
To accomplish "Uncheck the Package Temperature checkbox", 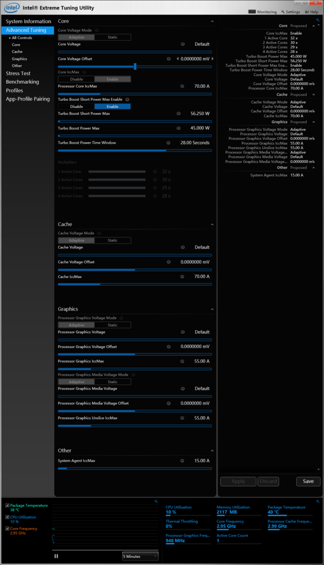I will tap(7, 506).
